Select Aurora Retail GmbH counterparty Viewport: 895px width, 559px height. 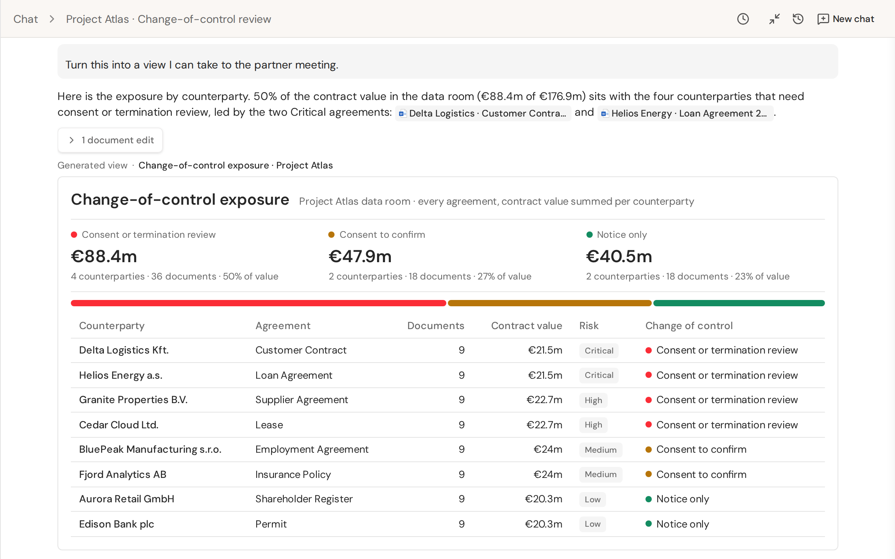tap(127, 499)
